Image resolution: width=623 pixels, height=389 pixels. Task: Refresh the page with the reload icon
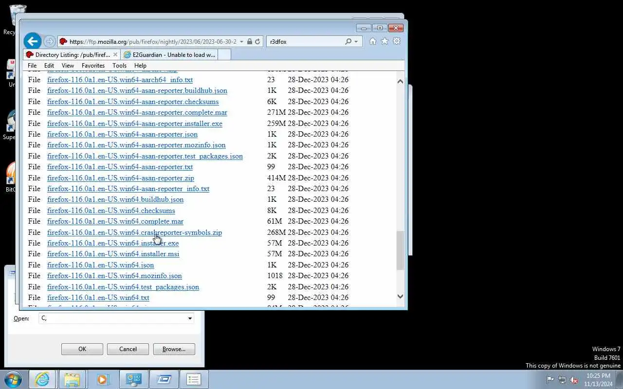[258, 42]
